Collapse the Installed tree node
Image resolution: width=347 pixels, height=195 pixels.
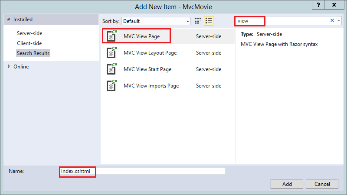pyautogui.click(x=8, y=19)
